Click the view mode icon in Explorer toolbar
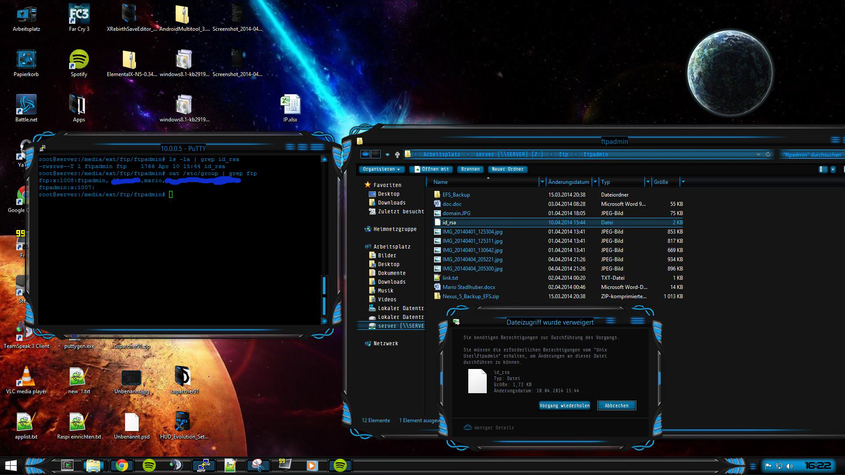Screen dimensions: 845x475 pos(823,169)
